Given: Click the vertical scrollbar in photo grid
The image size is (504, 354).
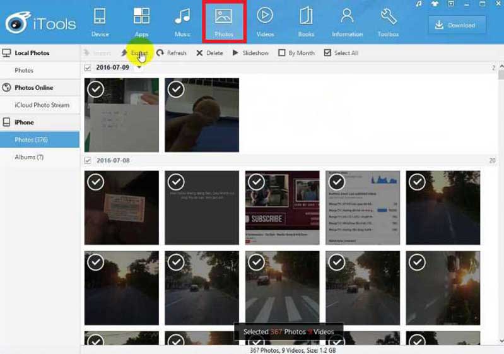Looking at the screenshot, I should coord(500,189).
